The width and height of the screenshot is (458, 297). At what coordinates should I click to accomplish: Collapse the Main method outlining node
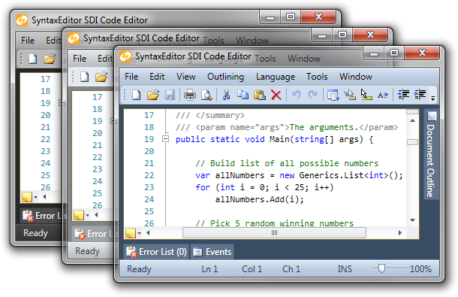[x=166, y=138]
